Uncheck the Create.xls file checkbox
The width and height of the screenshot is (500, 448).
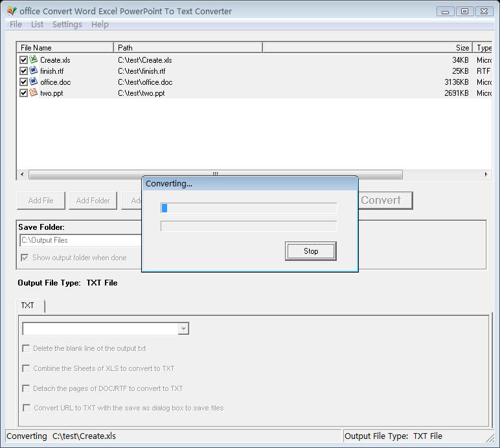click(x=23, y=60)
